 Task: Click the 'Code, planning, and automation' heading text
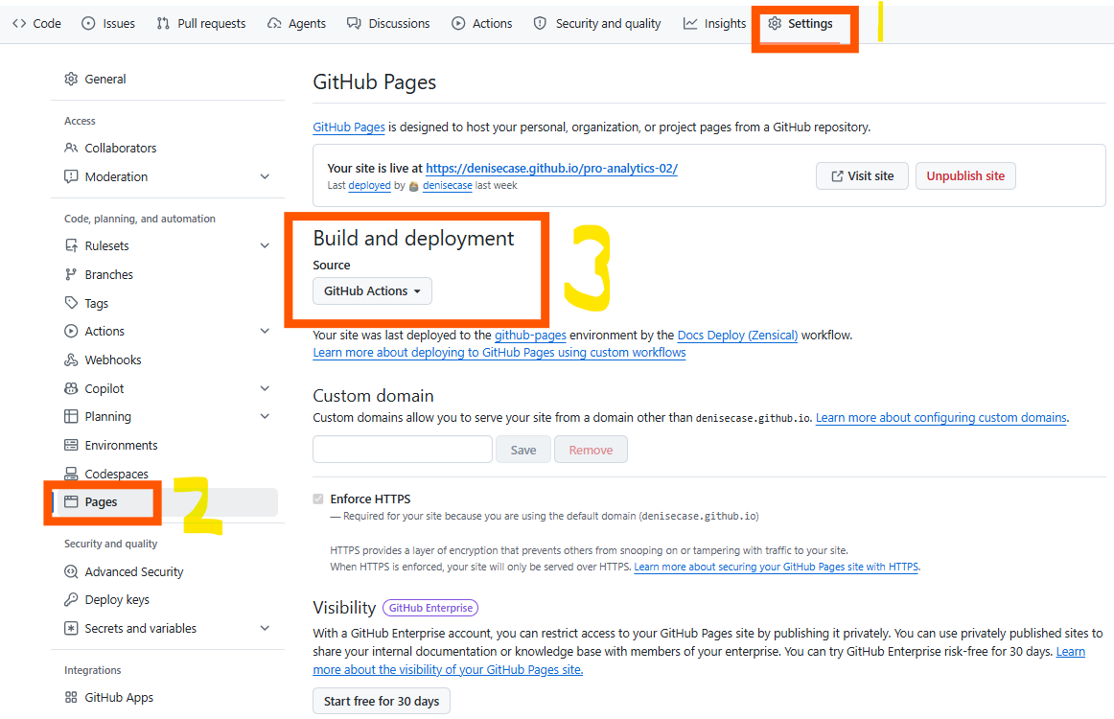pyautogui.click(x=140, y=219)
